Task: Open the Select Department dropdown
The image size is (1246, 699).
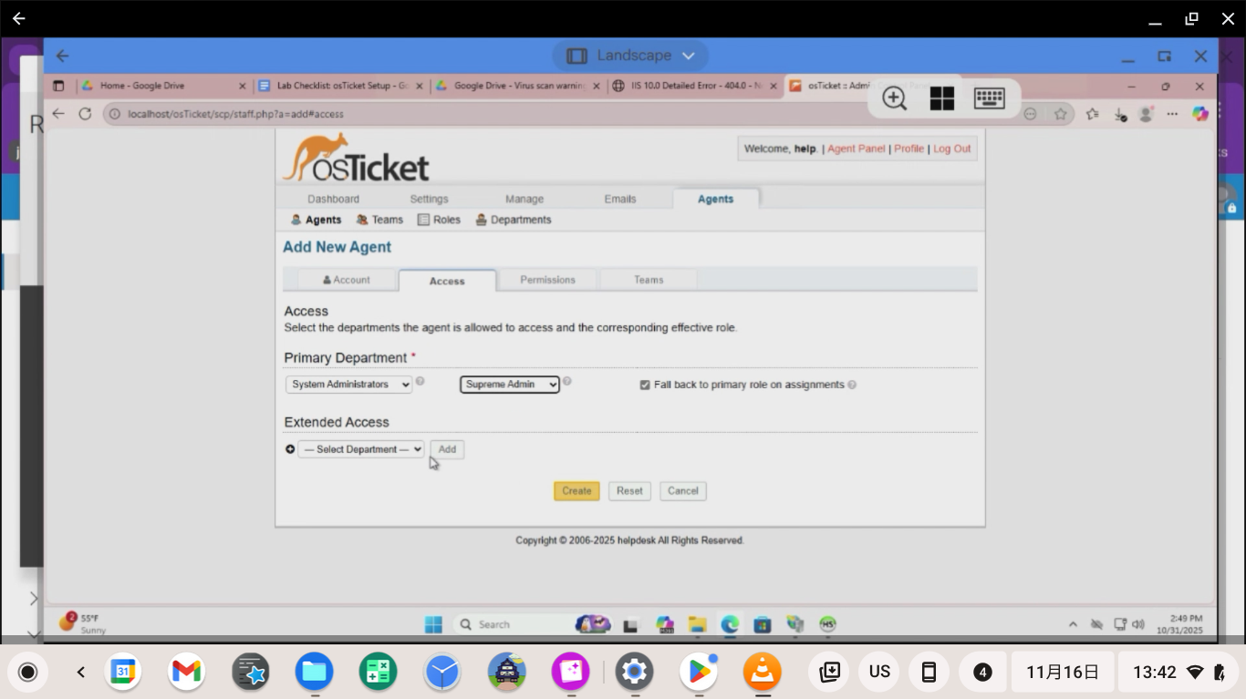Action: [361, 449]
